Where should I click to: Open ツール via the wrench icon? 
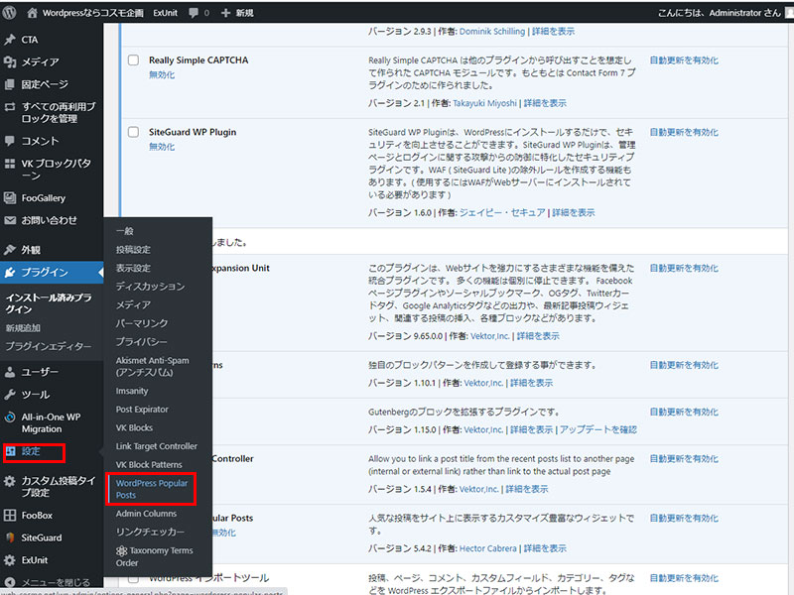coord(10,395)
